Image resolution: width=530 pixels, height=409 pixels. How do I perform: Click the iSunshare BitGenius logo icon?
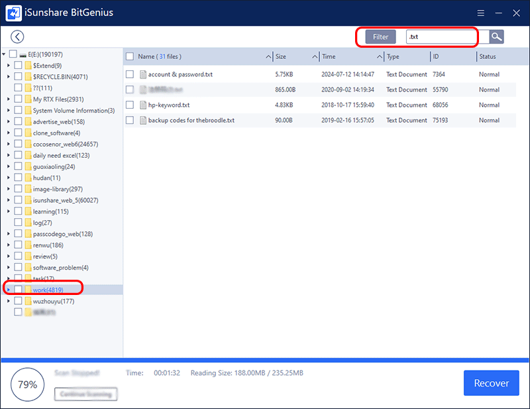click(x=13, y=13)
